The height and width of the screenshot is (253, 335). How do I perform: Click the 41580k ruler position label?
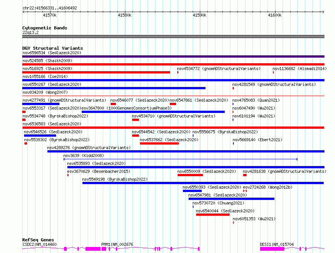click(125, 15)
